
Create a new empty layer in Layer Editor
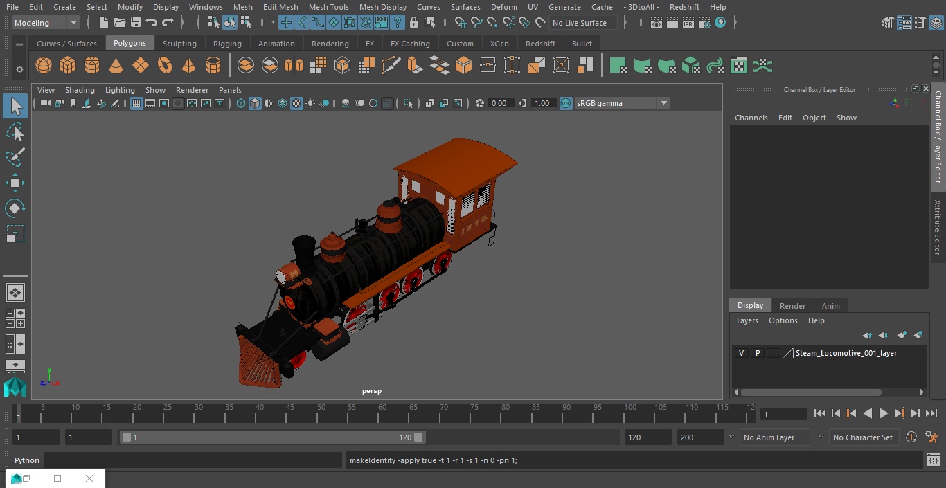pyautogui.click(x=902, y=334)
